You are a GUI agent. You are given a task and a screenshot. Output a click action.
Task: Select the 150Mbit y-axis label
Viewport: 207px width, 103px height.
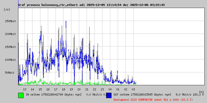tap(10, 47)
